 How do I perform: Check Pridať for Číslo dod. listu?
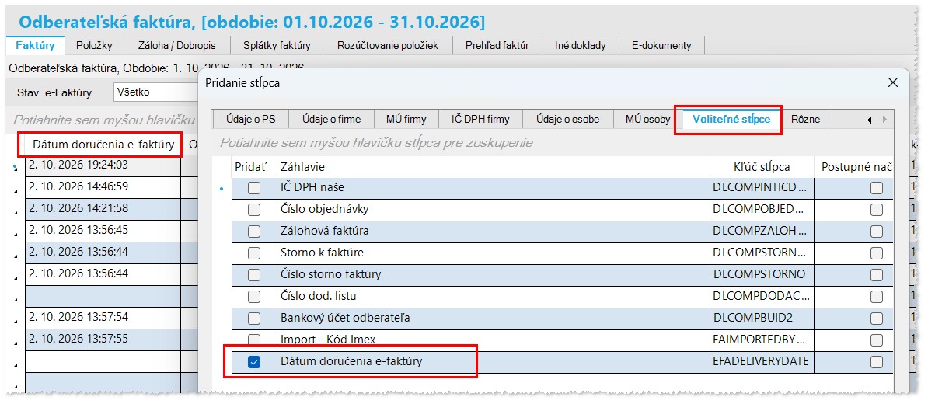tap(254, 296)
